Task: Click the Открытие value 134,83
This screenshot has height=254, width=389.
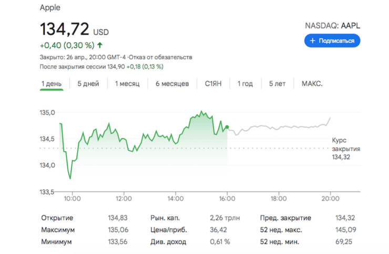Action: coord(118,218)
